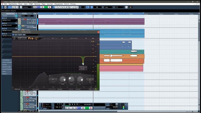
Task: Rewind using transport panel button
Action: tap(69, 108)
